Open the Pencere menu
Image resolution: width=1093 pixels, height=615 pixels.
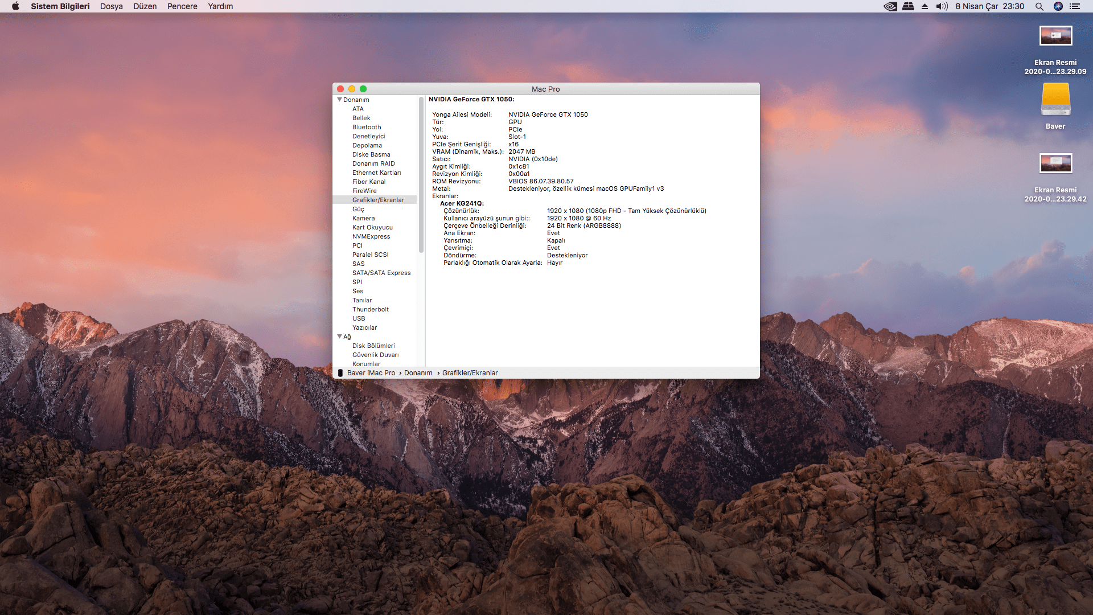coord(182,6)
